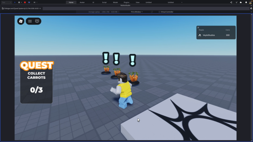Click the Roblox logo button in game
Image resolution: width=253 pixels, height=142 pixels.
(21, 21)
